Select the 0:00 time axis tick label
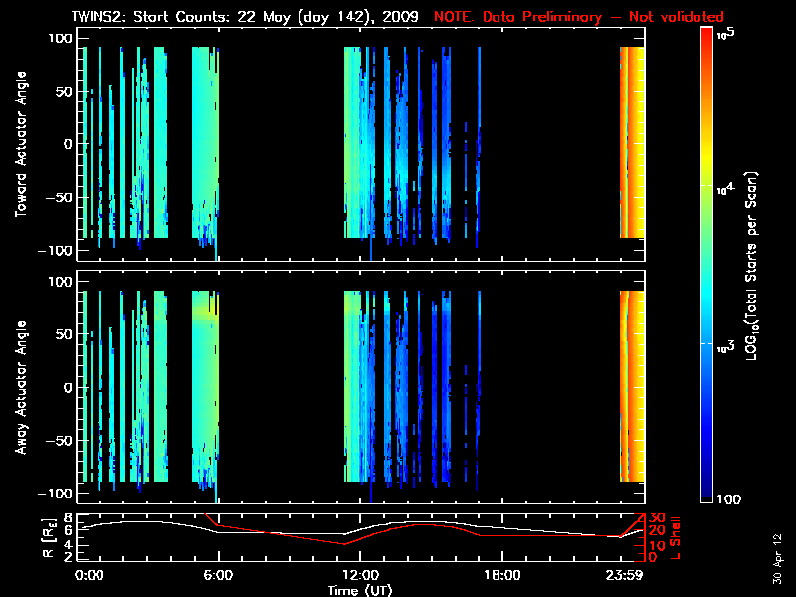The width and height of the screenshot is (796, 597). click(x=90, y=575)
